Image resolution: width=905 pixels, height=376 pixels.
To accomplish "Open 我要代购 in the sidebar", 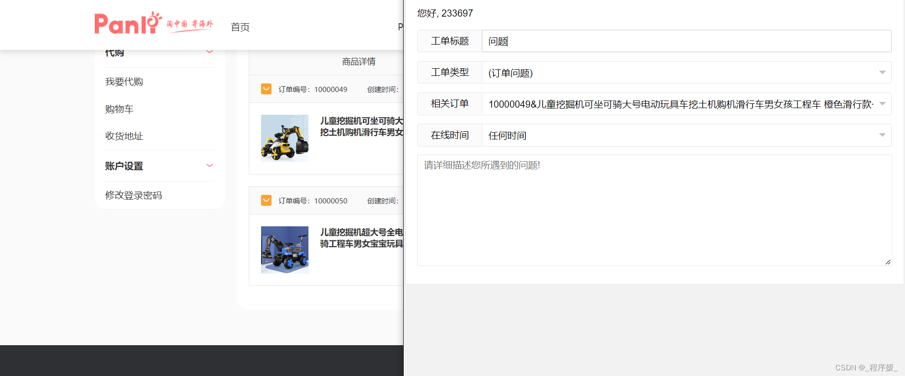I will [x=124, y=82].
